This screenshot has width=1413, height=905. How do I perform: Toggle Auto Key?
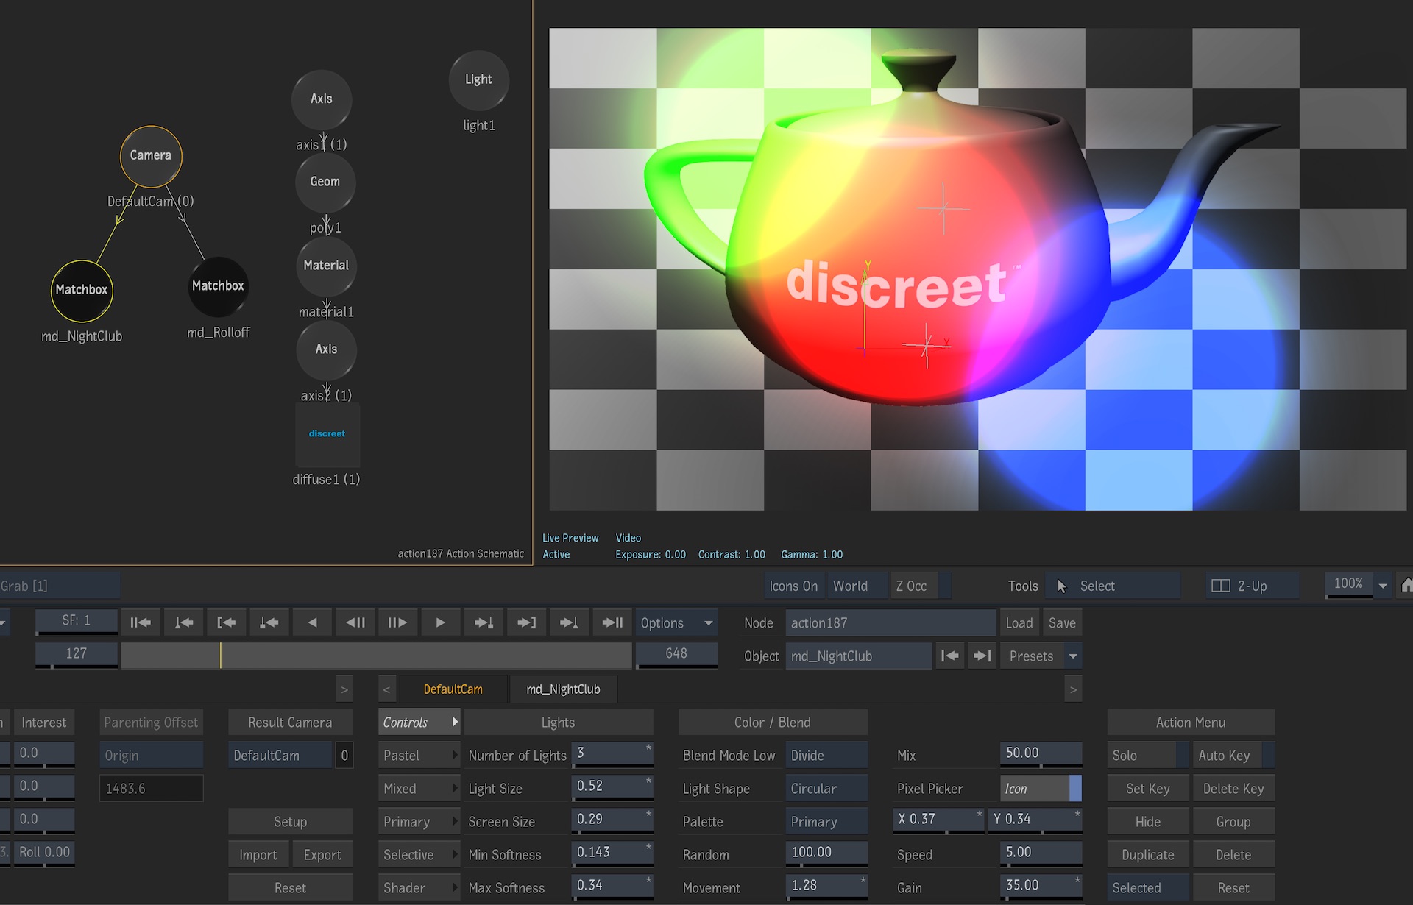click(1233, 755)
